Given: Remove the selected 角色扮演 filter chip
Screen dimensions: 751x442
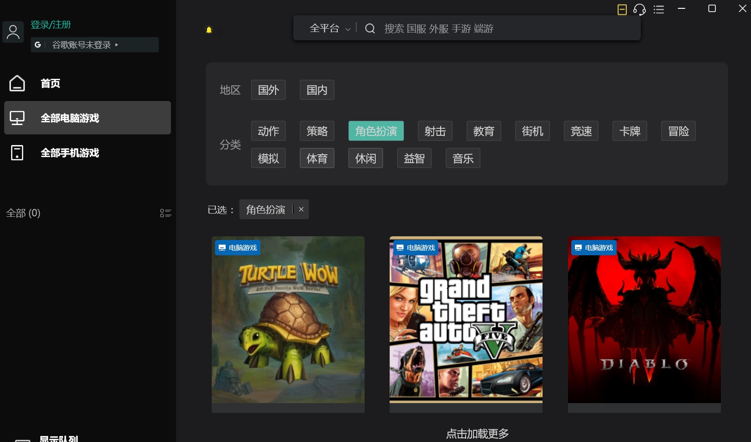Looking at the screenshot, I should 301,209.
